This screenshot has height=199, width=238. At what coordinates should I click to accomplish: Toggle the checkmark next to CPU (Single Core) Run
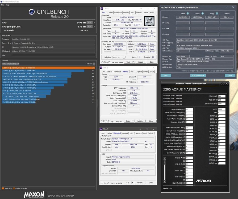[94, 27]
